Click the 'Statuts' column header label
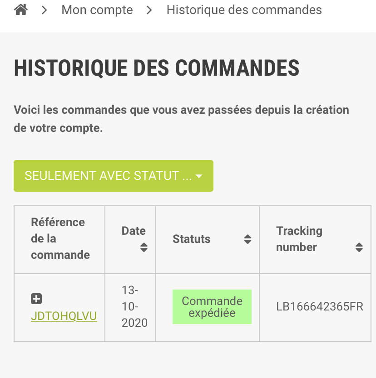376x378 pixels. point(192,239)
